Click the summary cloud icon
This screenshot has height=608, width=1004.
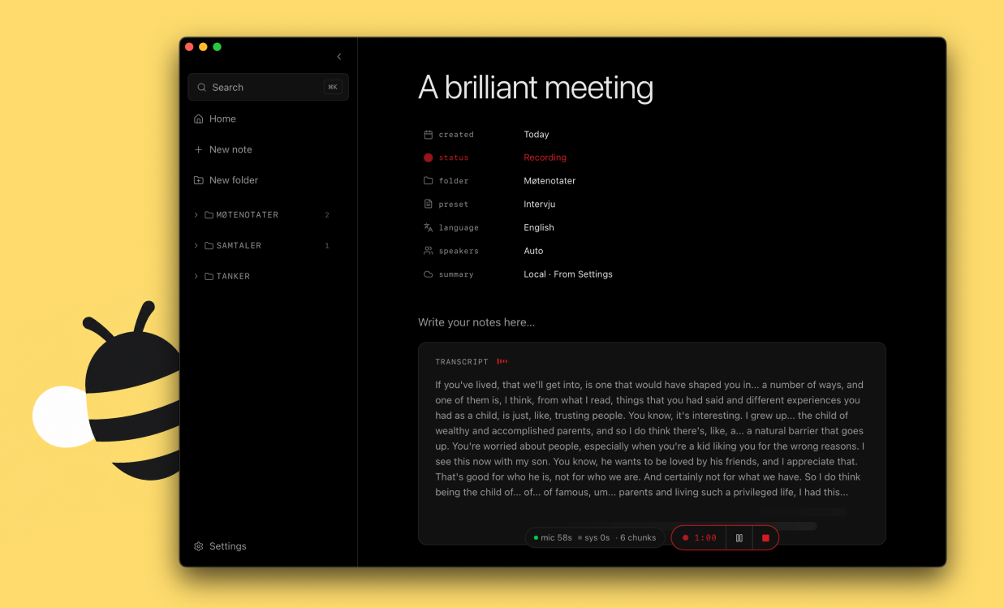429,274
